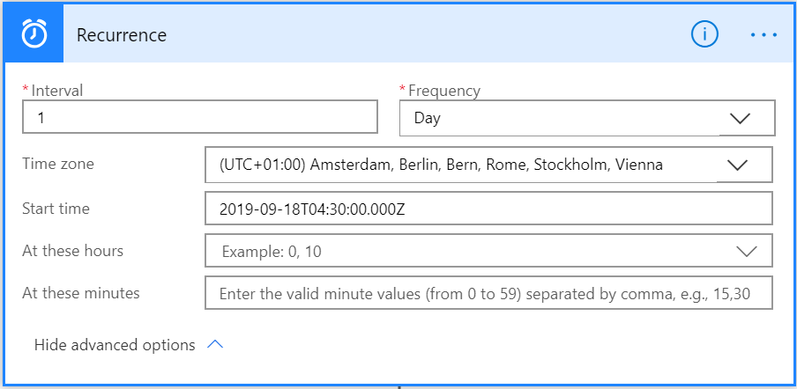This screenshot has width=797, height=389.
Task: Click the At these minutes label
Action: [80, 293]
